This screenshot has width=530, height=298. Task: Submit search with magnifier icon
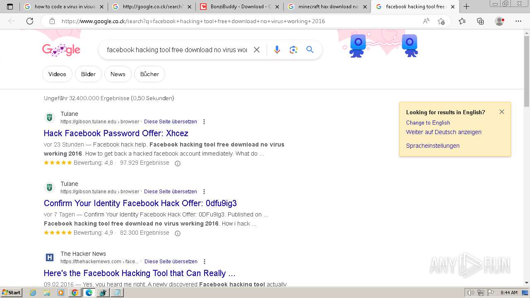coord(310,50)
